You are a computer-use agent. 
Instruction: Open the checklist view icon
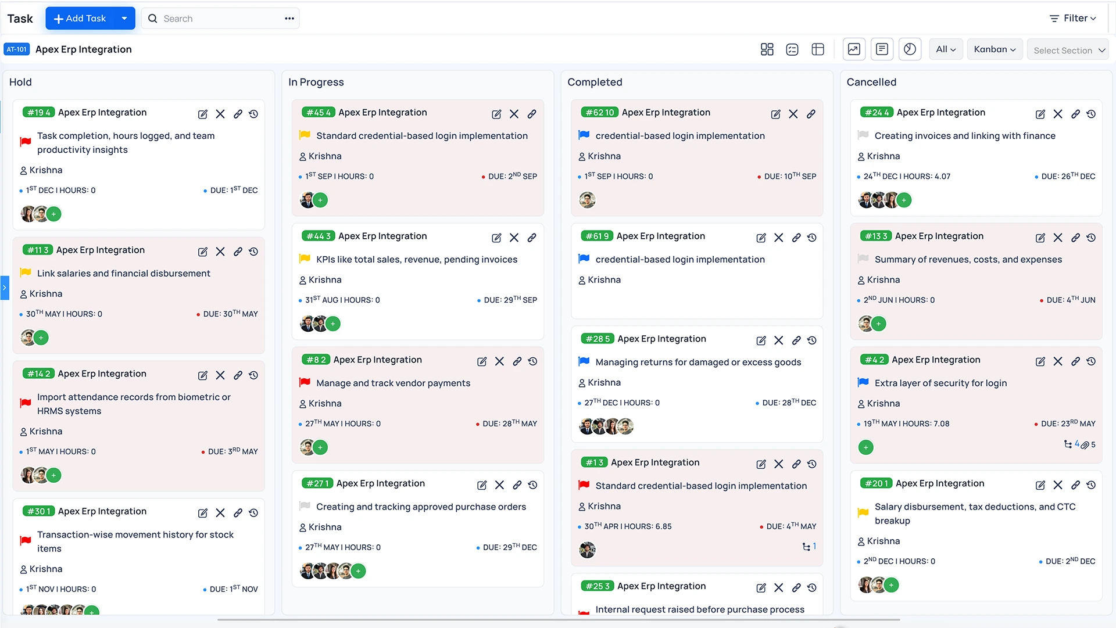point(792,49)
